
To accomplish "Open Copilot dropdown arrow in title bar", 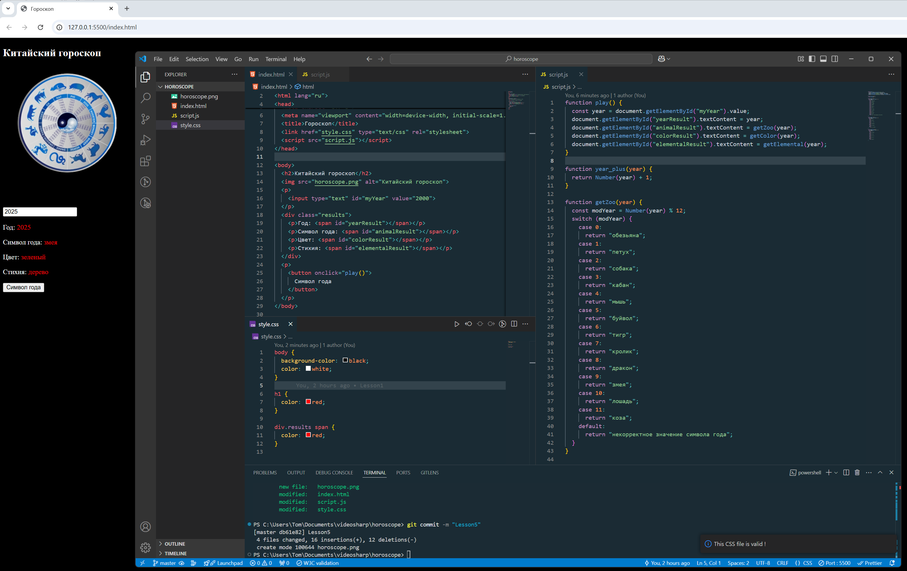I will pyautogui.click(x=669, y=59).
